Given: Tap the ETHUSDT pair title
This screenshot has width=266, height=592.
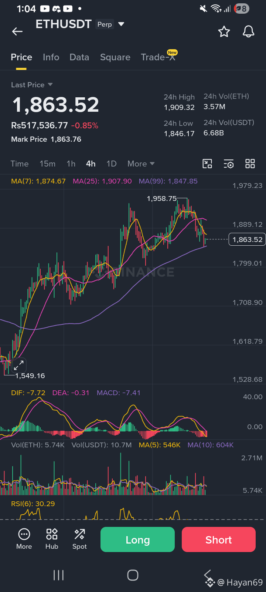Looking at the screenshot, I should click(x=64, y=24).
